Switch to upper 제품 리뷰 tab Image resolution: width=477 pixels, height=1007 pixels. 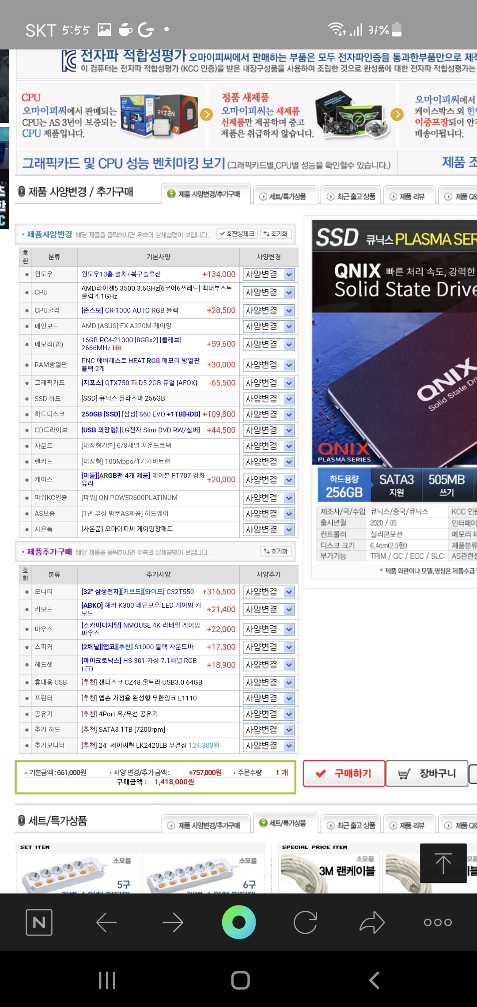point(409,196)
